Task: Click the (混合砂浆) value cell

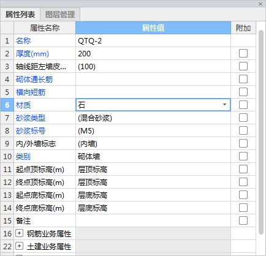Action: [x=153, y=118]
